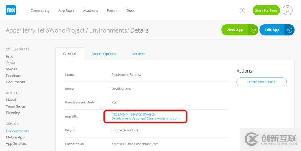Expand the Edit App dropdown arrow

coord(289,30)
